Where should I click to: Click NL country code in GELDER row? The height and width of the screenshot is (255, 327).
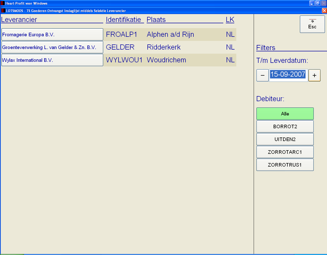230,47
